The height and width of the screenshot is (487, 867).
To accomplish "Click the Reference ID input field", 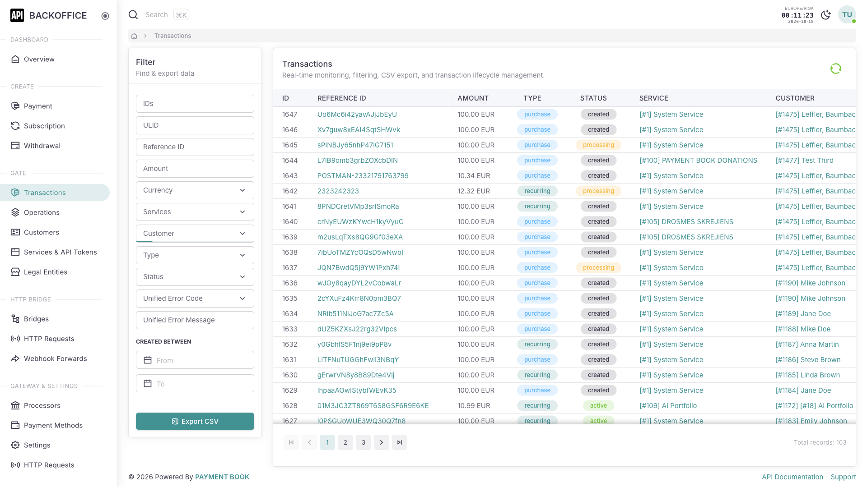I will pos(195,147).
